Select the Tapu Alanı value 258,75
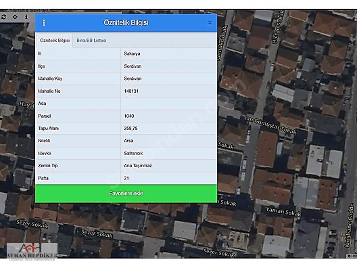Viewport: 357px width, 268px height. click(x=130, y=129)
